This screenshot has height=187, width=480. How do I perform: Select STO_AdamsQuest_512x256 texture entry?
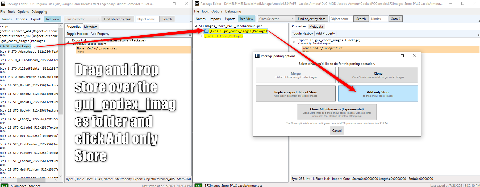pyautogui.click(x=29, y=52)
